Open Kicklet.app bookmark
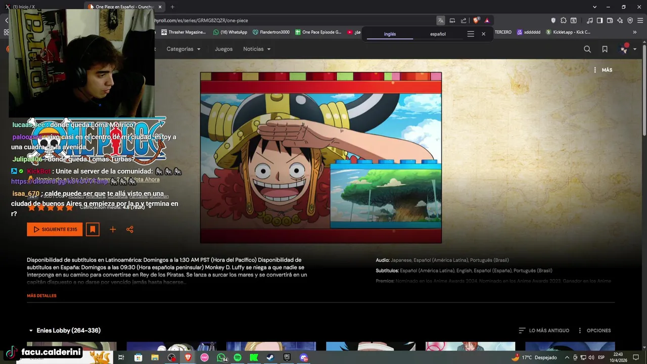This screenshot has height=364, width=647. (568, 32)
